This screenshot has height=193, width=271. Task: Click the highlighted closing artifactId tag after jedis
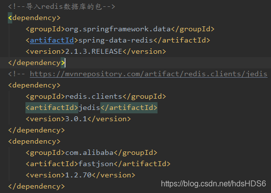point(129,107)
